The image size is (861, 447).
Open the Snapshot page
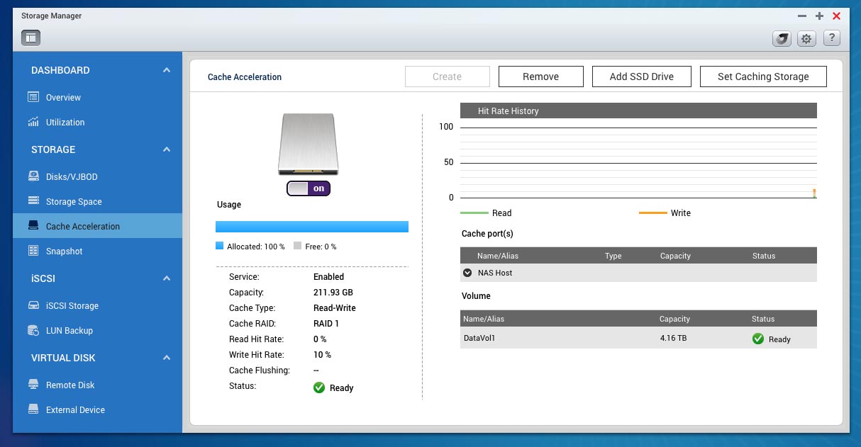point(65,251)
